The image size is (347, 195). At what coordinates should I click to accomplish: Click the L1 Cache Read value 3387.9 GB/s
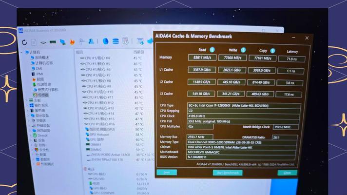pos(202,70)
